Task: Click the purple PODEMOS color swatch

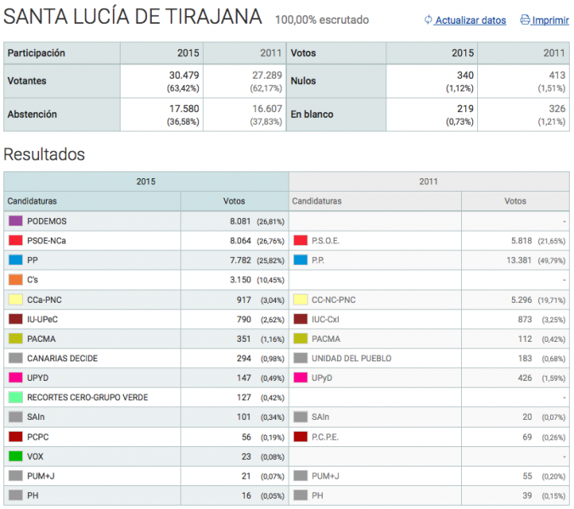Action: (16, 221)
